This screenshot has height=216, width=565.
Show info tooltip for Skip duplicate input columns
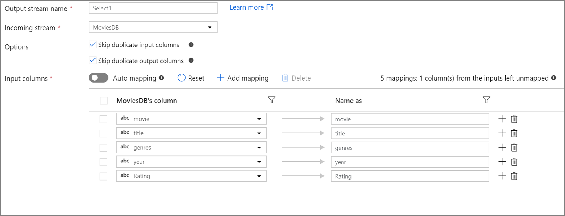[191, 45]
